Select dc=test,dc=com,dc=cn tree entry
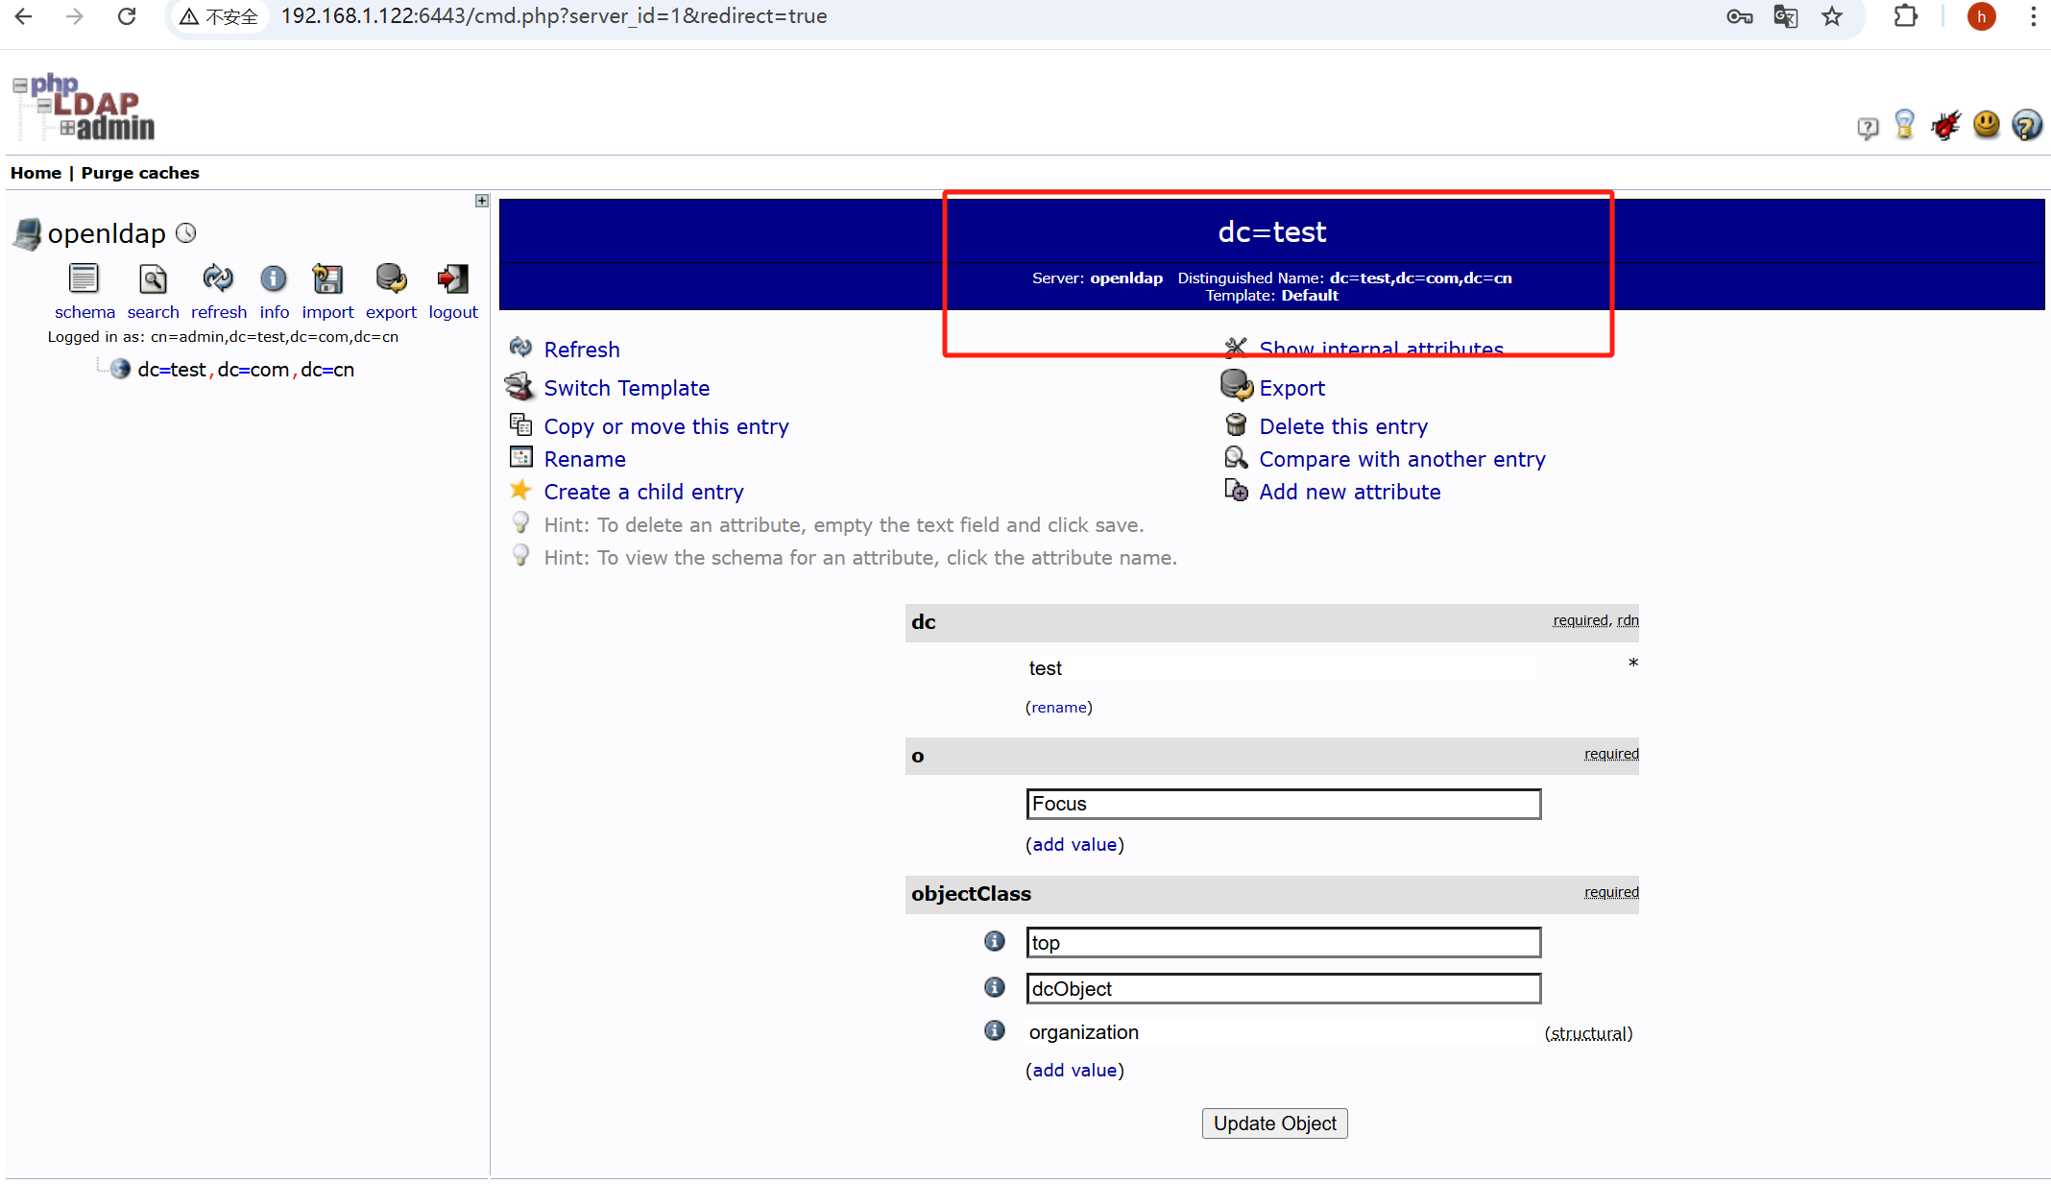The image size is (2051, 1184). click(246, 370)
